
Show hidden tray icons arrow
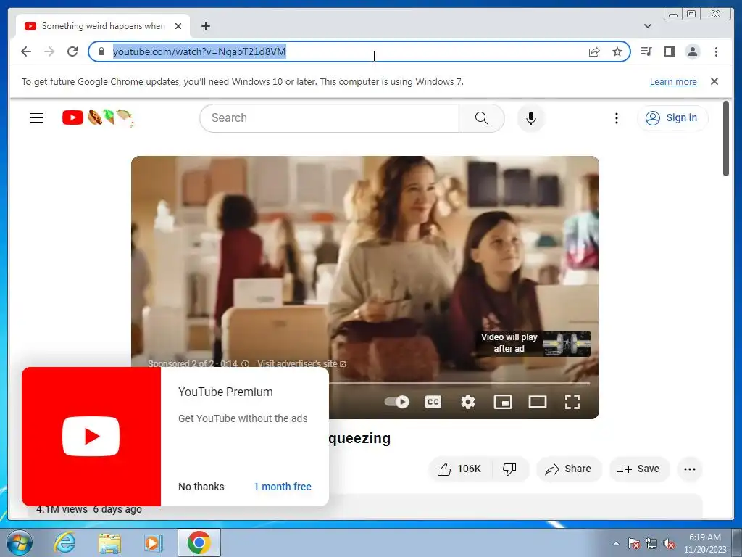pyautogui.click(x=616, y=543)
